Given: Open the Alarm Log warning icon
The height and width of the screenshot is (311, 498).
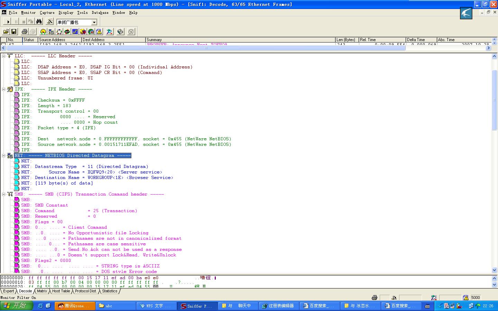Looking at the screenshot, I should (99, 32).
